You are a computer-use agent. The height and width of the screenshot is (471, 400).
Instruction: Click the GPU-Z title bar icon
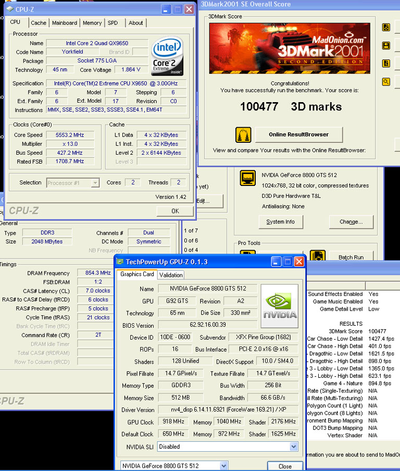pos(120,262)
